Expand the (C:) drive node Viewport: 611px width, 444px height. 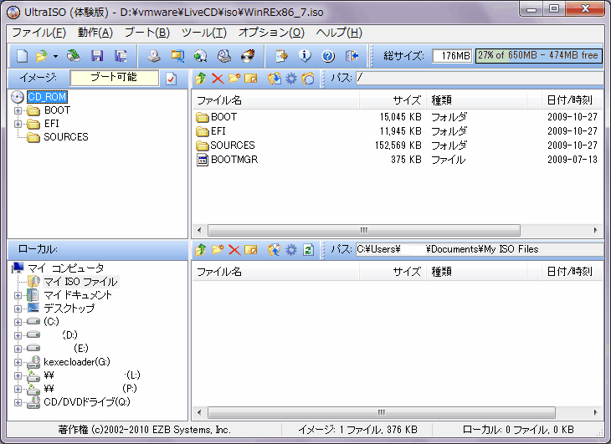tap(18, 322)
